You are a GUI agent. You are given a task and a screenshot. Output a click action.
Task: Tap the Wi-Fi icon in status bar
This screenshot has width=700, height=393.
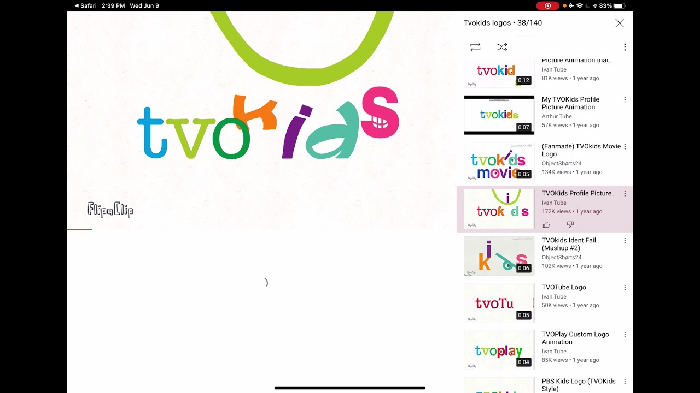[x=580, y=5]
